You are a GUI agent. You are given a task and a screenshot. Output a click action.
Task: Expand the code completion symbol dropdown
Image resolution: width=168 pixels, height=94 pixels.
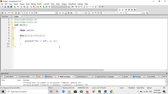[56, 13]
